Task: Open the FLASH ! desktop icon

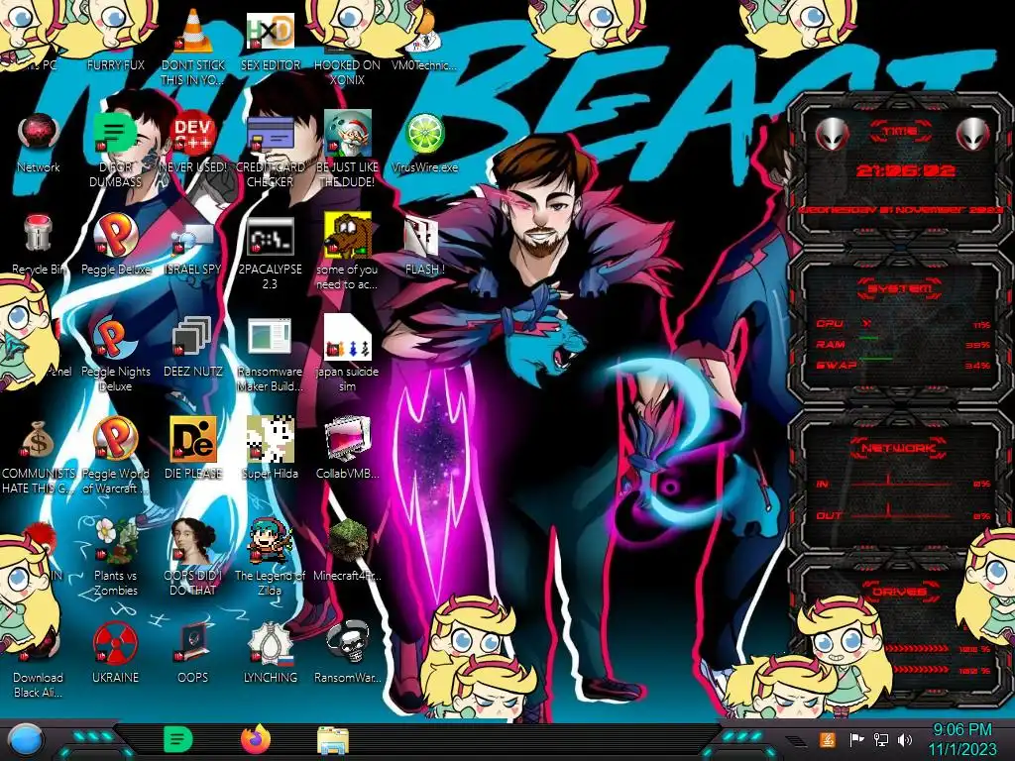Action: 424,245
